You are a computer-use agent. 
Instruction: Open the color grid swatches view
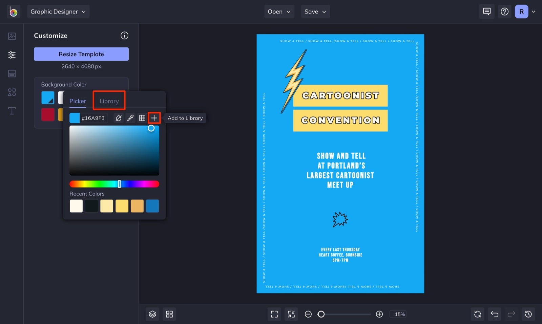click(142, 118)
